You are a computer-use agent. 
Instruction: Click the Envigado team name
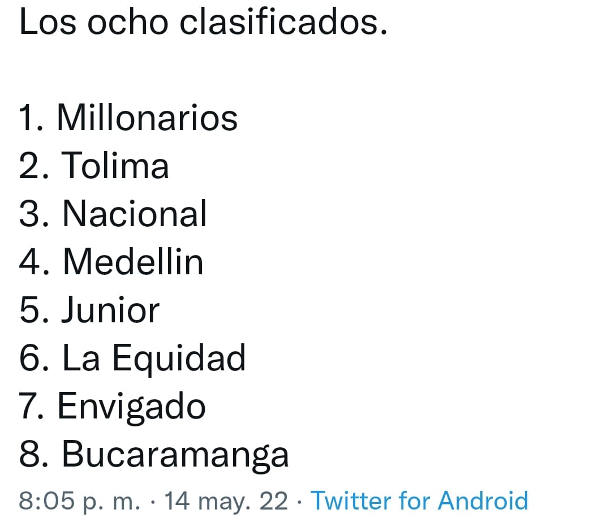(131, 407)
